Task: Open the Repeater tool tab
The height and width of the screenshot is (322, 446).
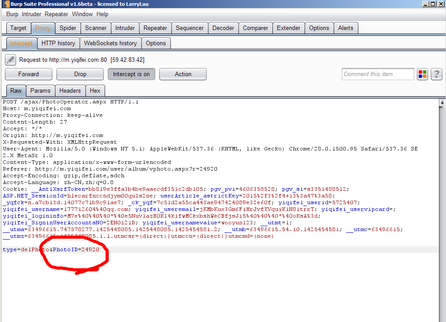Action: [x=155, y=28]
